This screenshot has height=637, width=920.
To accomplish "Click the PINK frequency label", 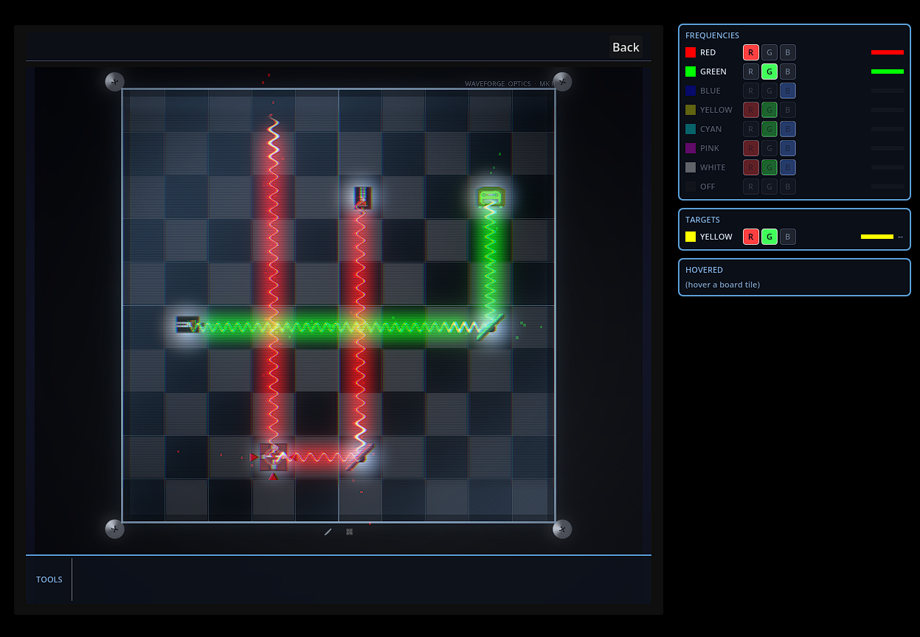I will pos(710,148).
